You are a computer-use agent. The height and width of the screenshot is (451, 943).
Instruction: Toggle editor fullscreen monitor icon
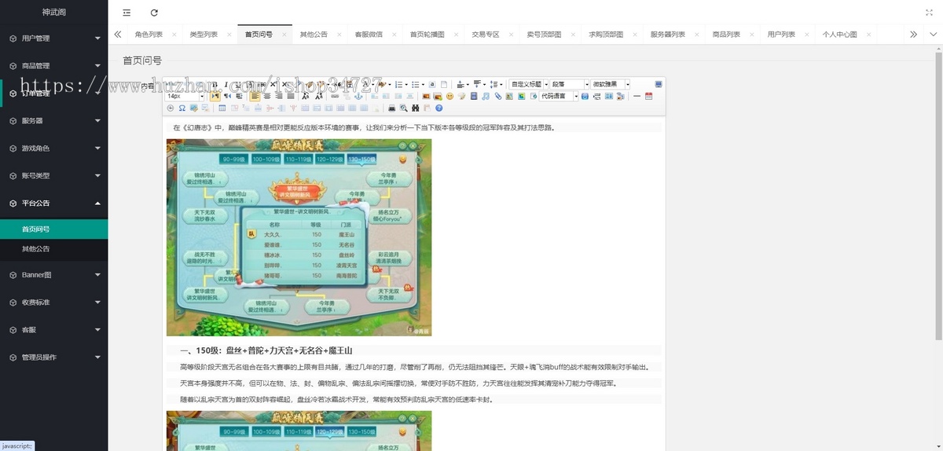point(659,84)
